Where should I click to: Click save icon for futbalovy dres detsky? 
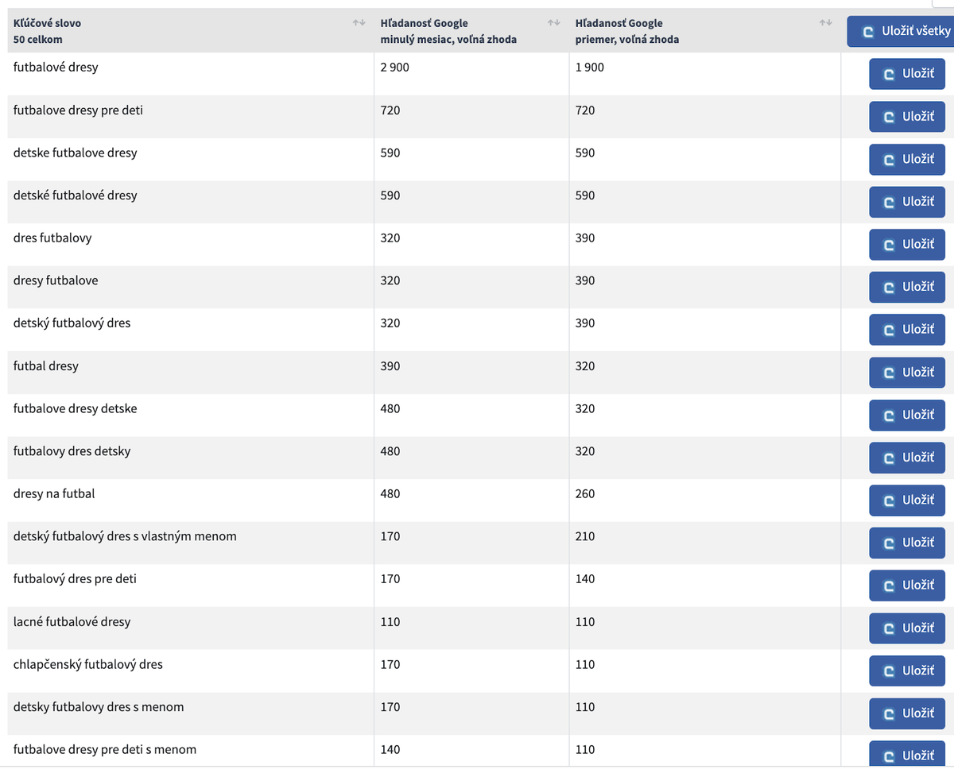click(x=890, y=458)
